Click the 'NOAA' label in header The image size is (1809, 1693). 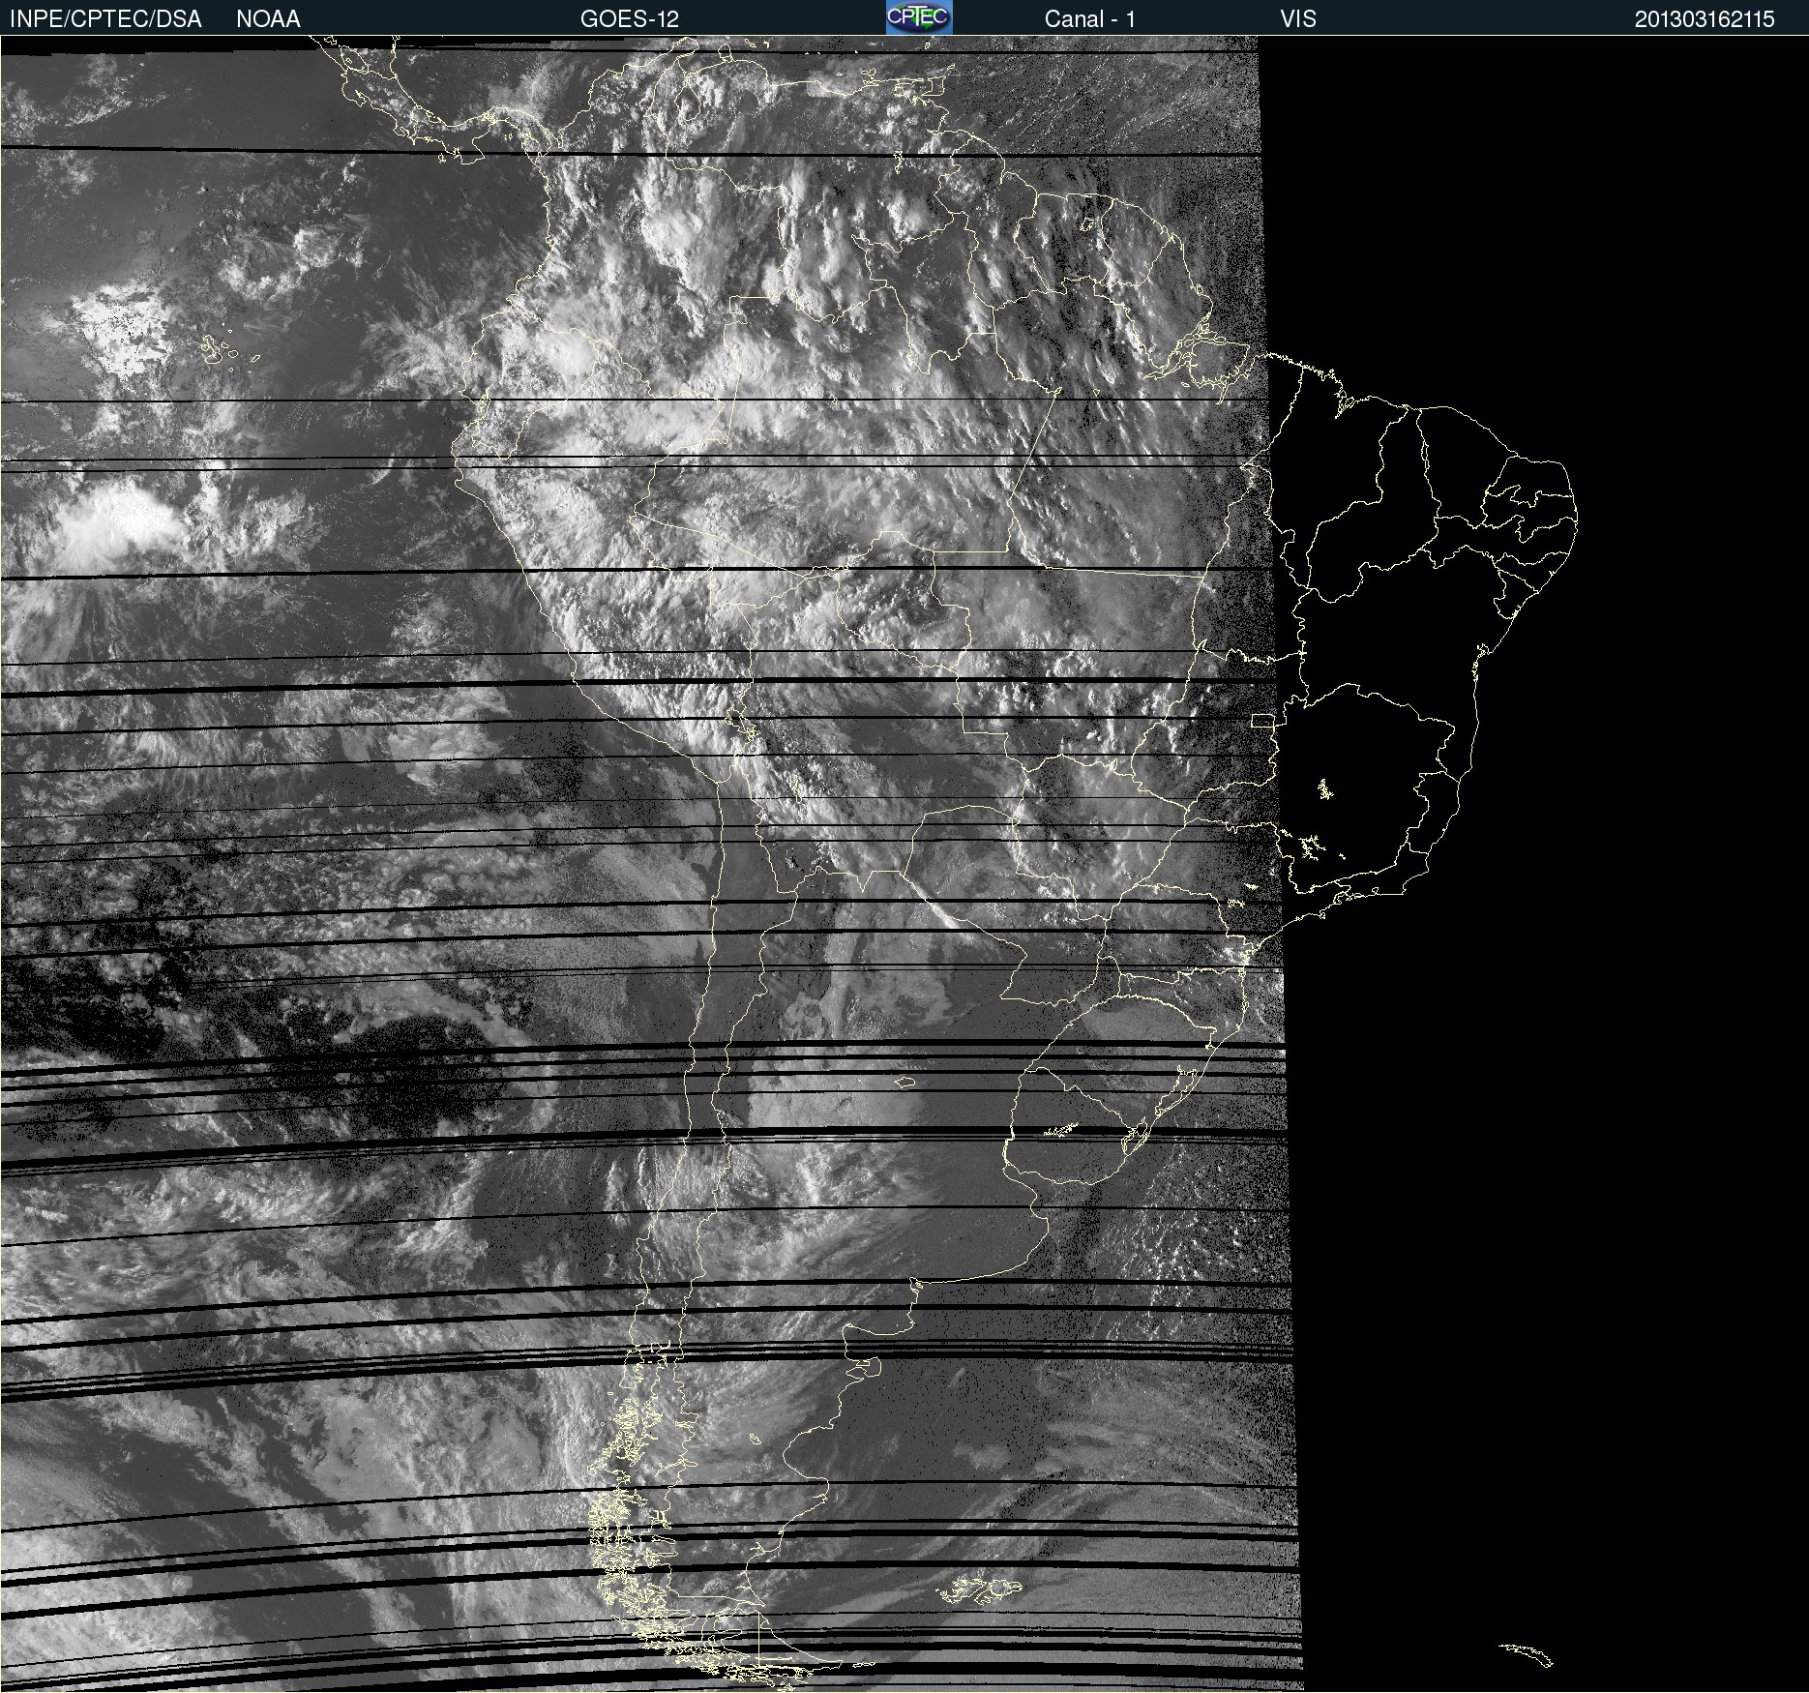point(268,18)
